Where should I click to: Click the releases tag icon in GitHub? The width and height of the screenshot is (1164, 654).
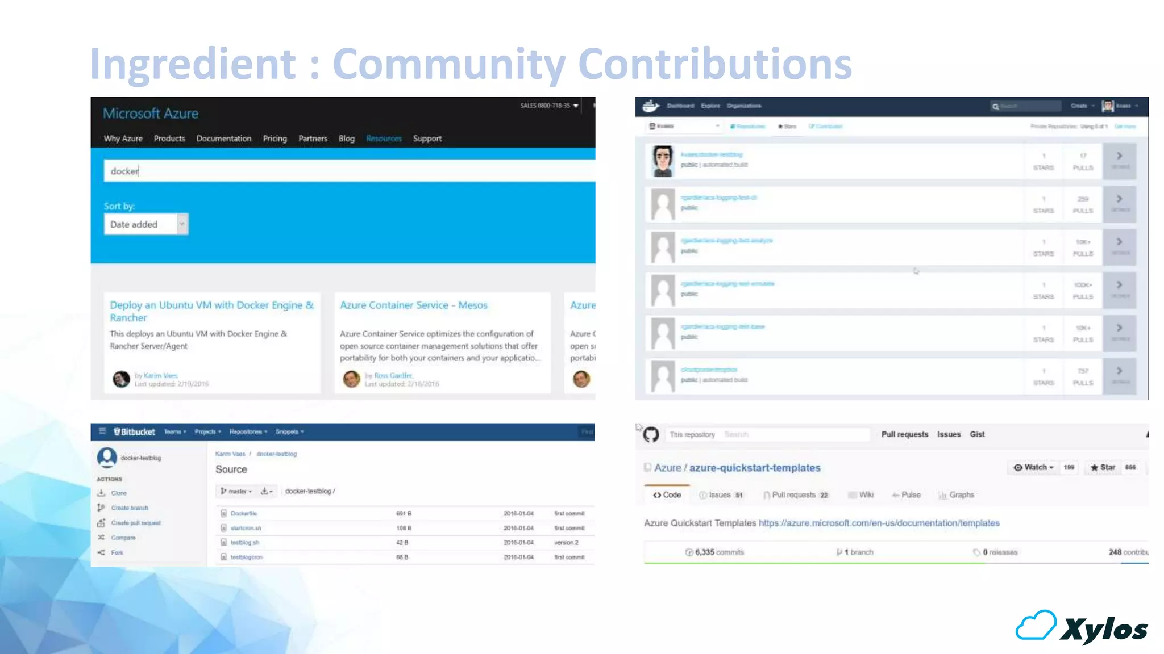point(976,552)
